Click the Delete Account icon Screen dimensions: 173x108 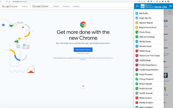137,98
